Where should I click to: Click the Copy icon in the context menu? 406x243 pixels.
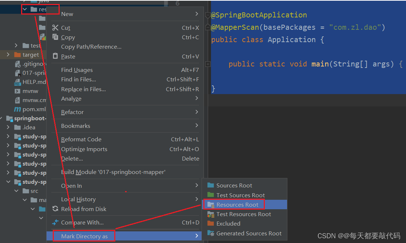55,37
